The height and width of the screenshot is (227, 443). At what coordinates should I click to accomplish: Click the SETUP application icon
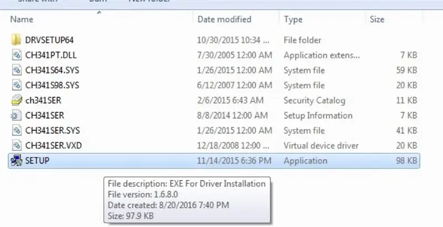(17, 161)
